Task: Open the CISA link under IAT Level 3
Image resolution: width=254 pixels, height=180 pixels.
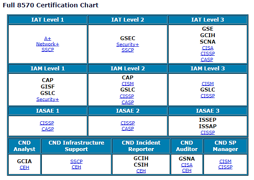Action: pos(208,48)
